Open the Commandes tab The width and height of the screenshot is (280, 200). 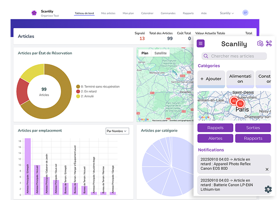[168, 13]
